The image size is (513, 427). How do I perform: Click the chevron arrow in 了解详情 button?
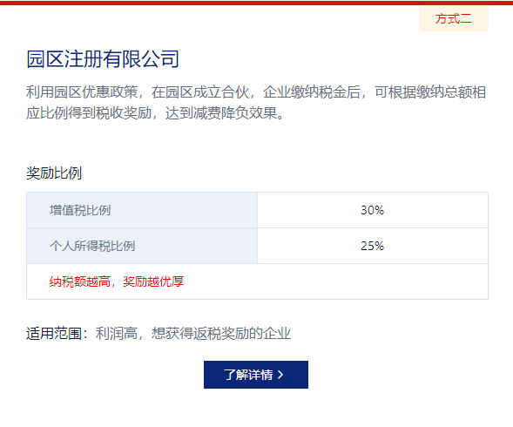[x=280, y=375]
